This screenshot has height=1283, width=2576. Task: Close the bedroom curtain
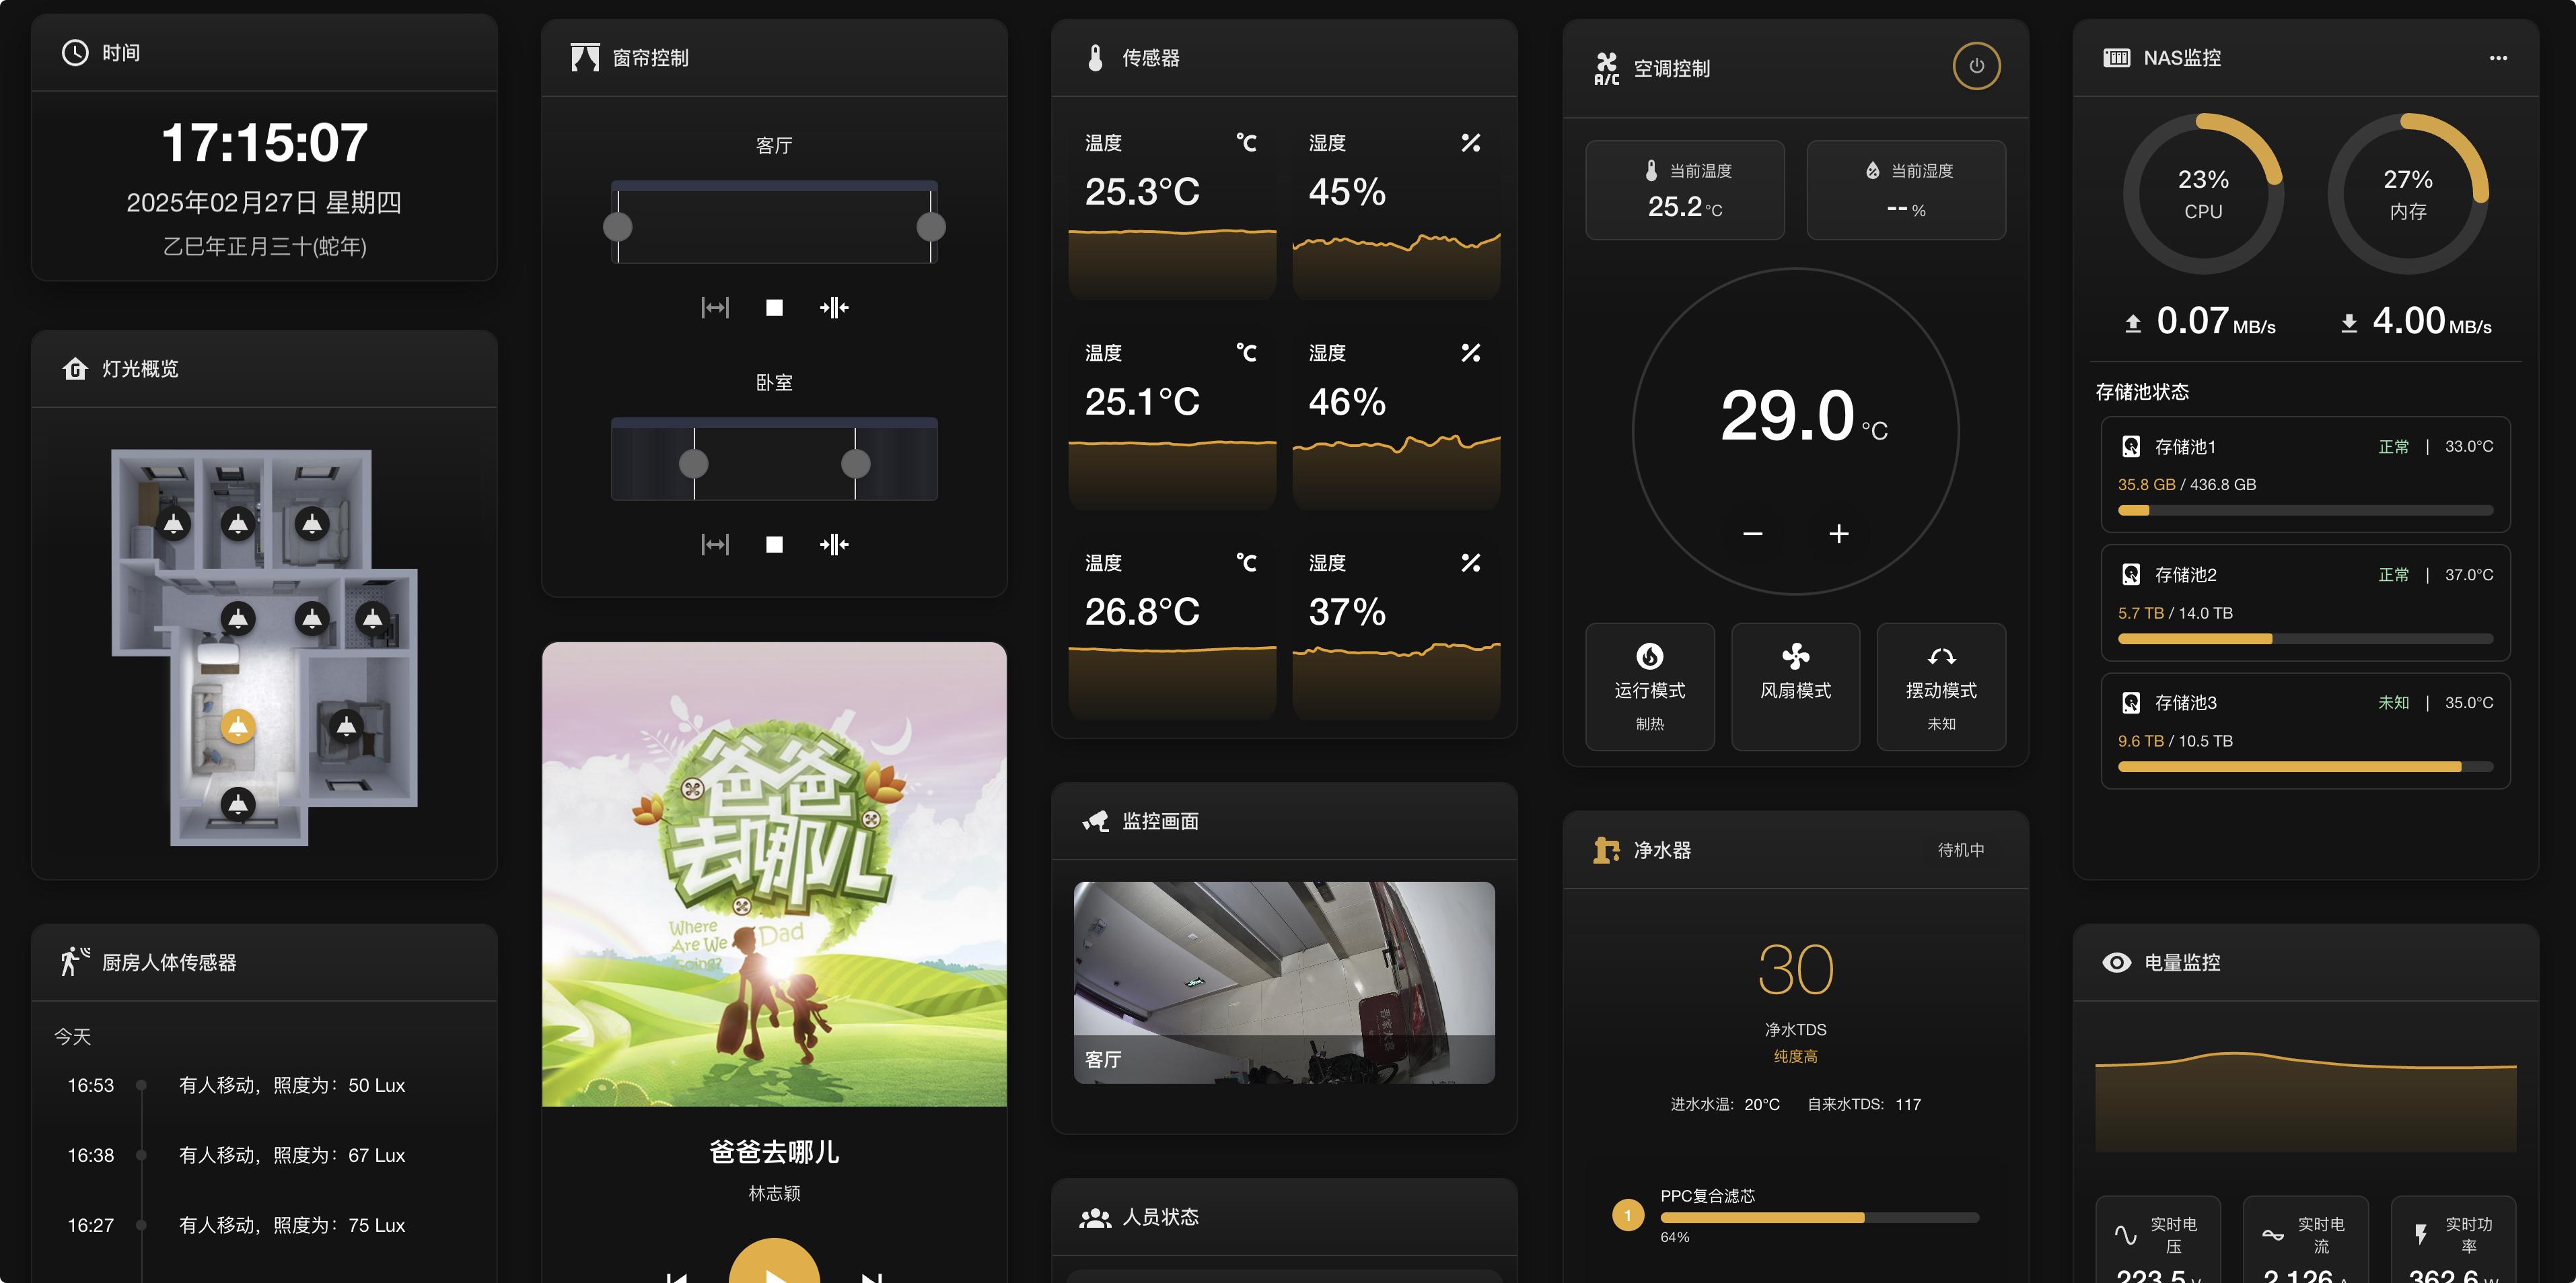(834, 544)
